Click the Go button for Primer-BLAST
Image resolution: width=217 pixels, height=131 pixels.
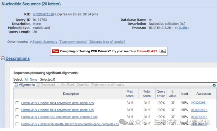pos(163,51)
